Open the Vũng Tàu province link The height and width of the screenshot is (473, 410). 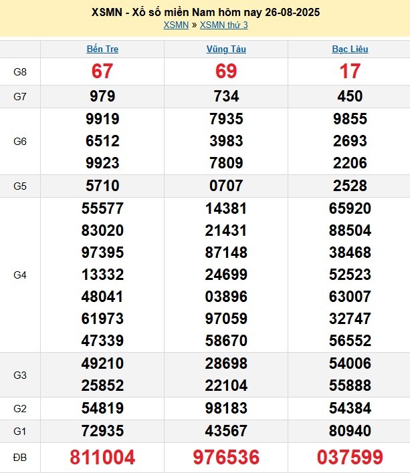pos(226,49)
